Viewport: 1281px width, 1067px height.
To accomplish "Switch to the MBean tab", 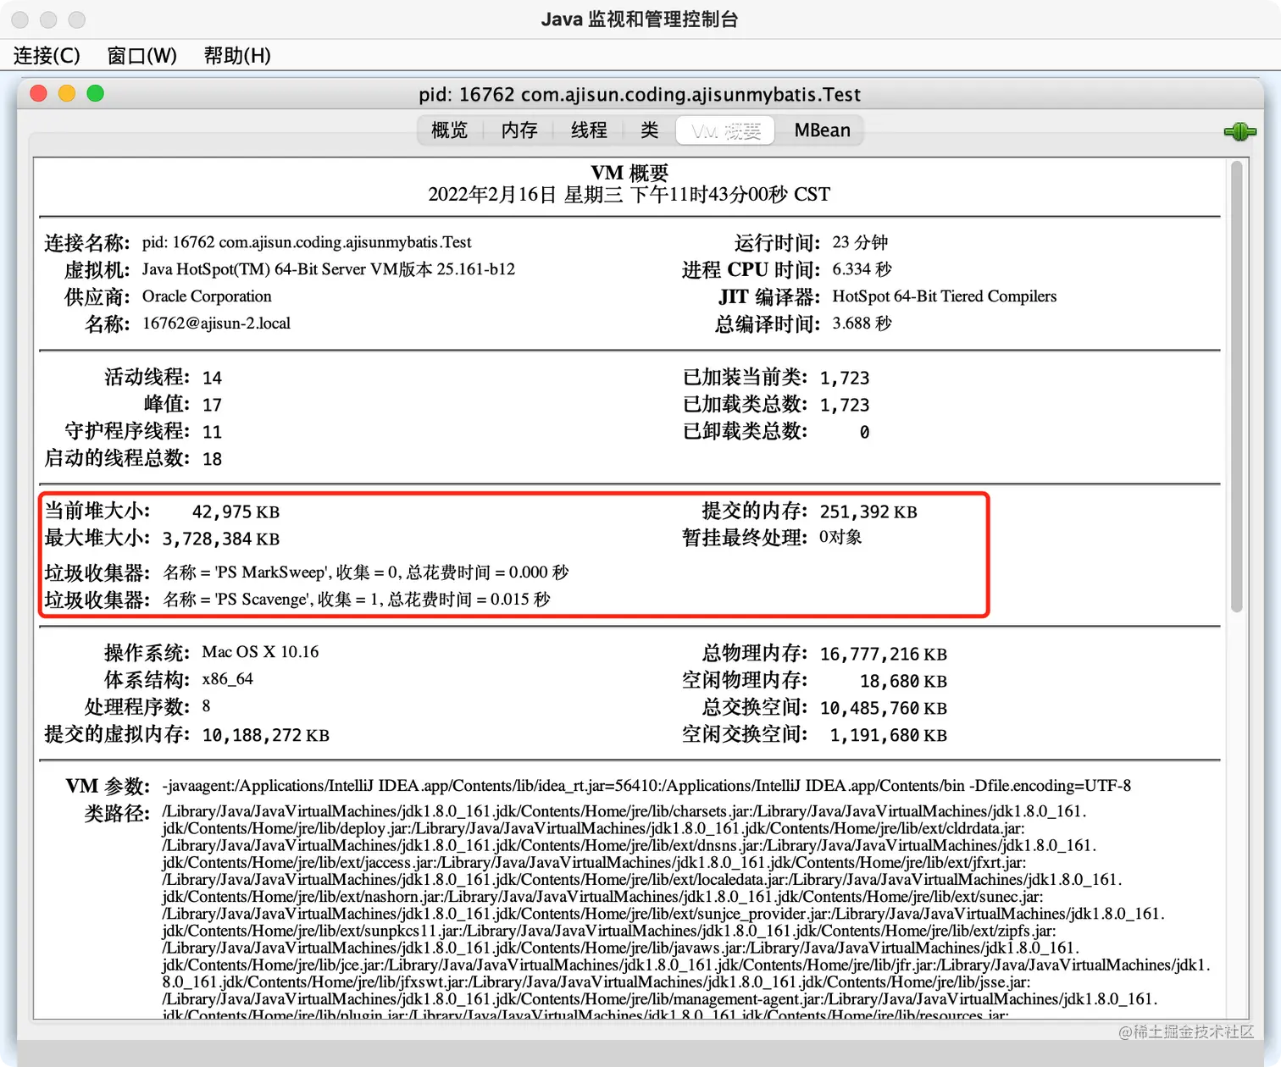I will (822, 130).
